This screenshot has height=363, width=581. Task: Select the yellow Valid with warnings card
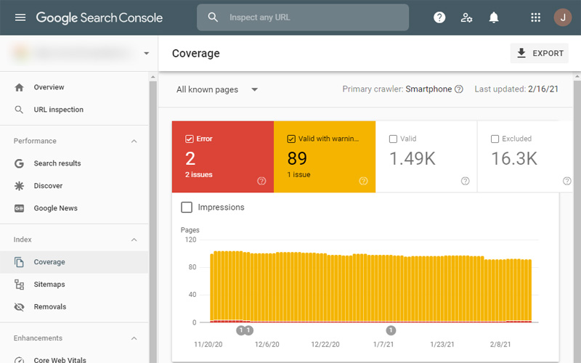tap(325, 157)
